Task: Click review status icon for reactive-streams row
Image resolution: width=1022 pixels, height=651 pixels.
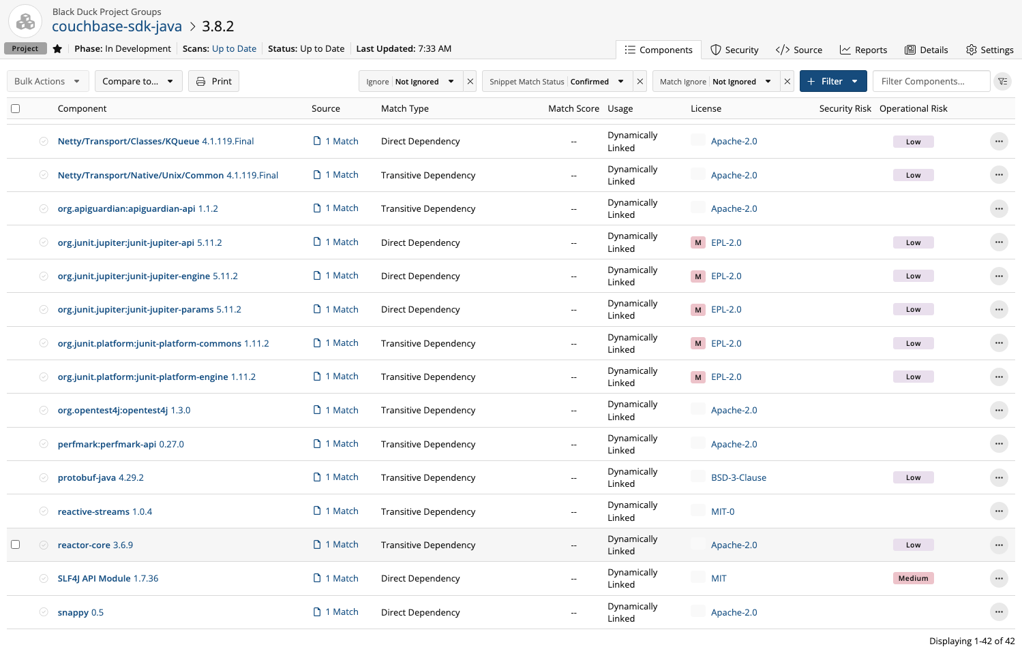Action: point(44,511)
